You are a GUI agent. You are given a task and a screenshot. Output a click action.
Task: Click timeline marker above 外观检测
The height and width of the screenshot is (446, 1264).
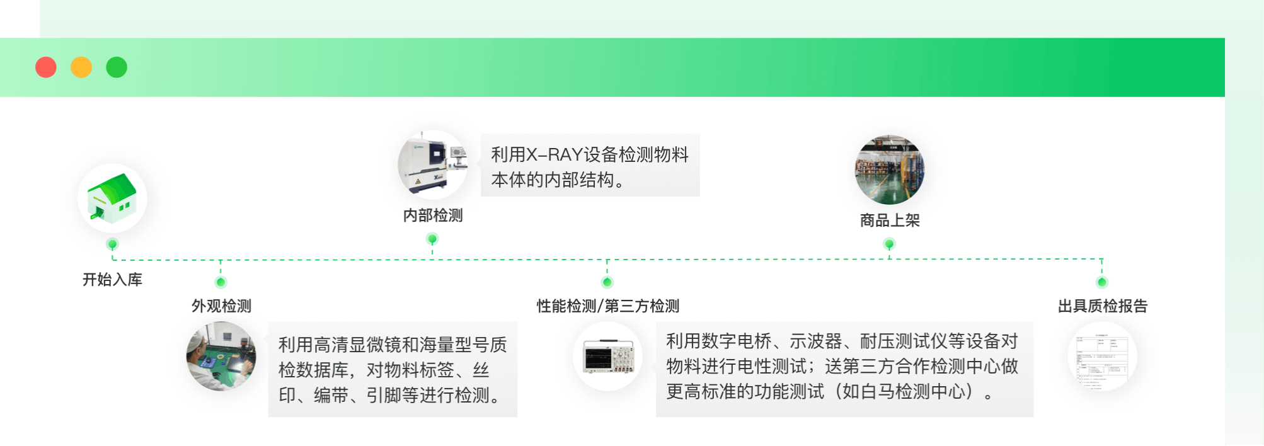[x=221, y=282]
